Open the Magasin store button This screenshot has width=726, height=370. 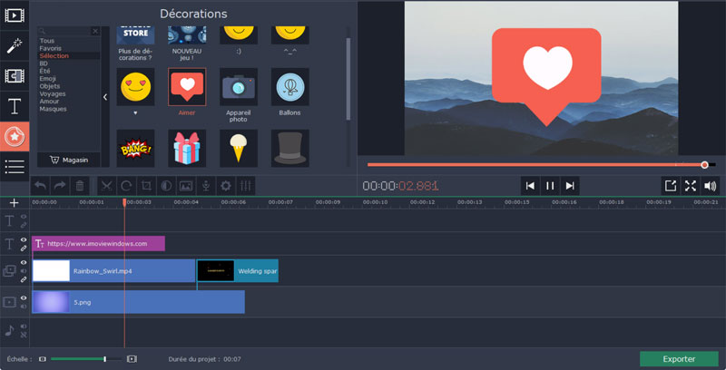[69, 160]
